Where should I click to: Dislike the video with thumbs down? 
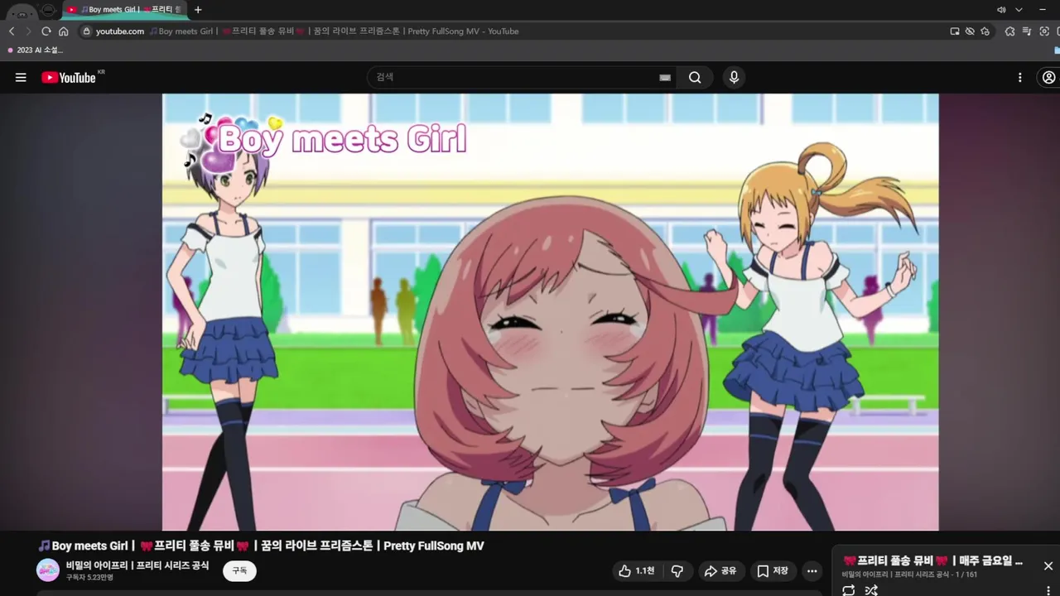677,571
